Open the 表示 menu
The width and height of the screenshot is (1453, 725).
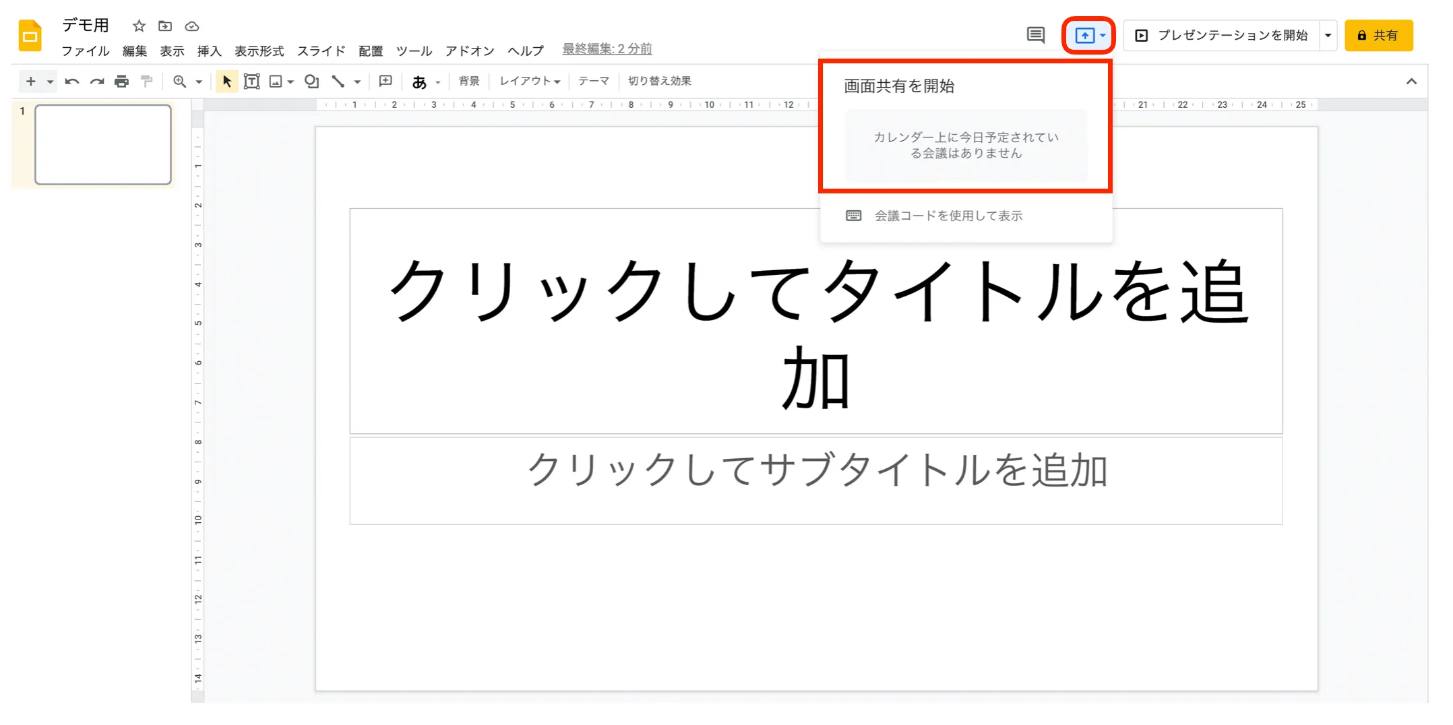coord(172,51)
